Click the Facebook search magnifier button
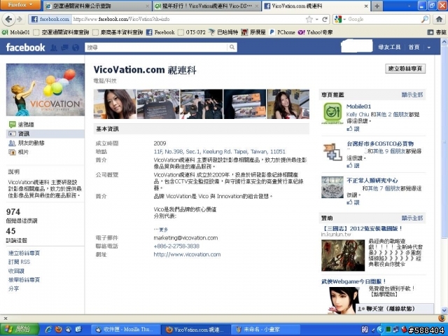 pos(232,47)
